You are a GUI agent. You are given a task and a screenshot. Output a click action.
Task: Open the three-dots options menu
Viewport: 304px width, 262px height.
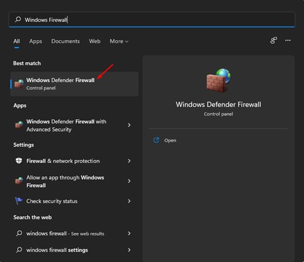click(288, 40)
